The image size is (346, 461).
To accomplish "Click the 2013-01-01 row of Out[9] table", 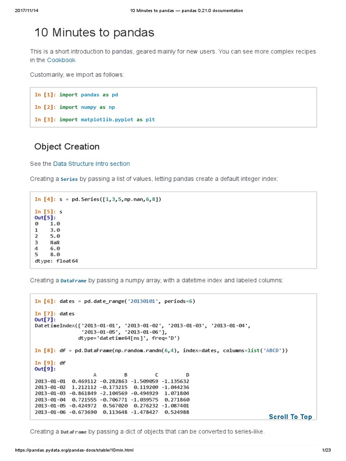I will coord(112,381).
